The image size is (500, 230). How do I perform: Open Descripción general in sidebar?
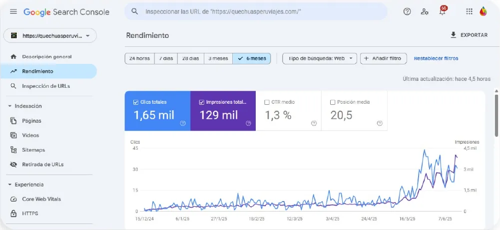point(48,57)
